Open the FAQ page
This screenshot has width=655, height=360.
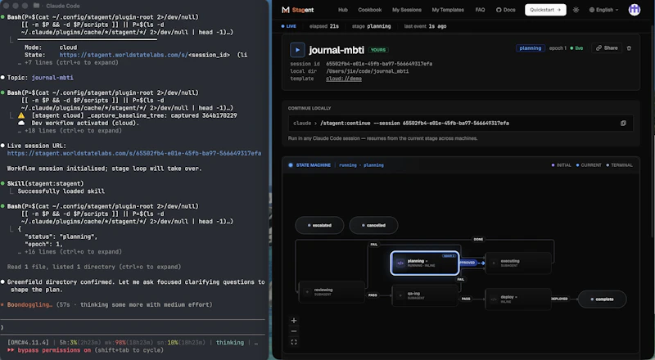coord(480,10)
